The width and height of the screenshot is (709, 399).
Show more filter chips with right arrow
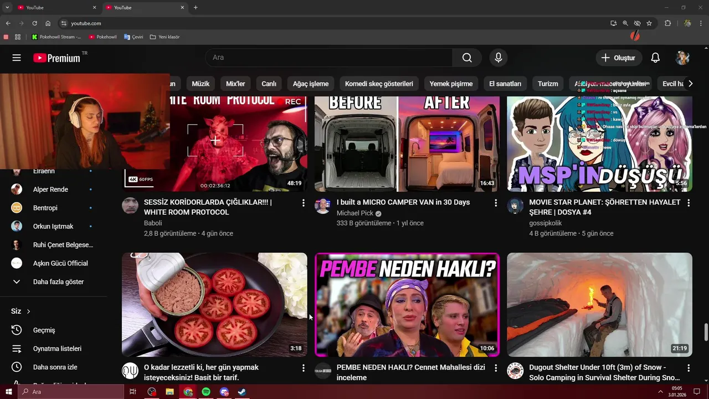[690, 84]
